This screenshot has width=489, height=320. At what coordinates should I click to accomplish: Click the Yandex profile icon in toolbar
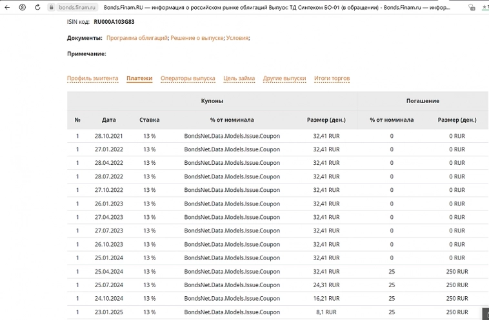22,7
